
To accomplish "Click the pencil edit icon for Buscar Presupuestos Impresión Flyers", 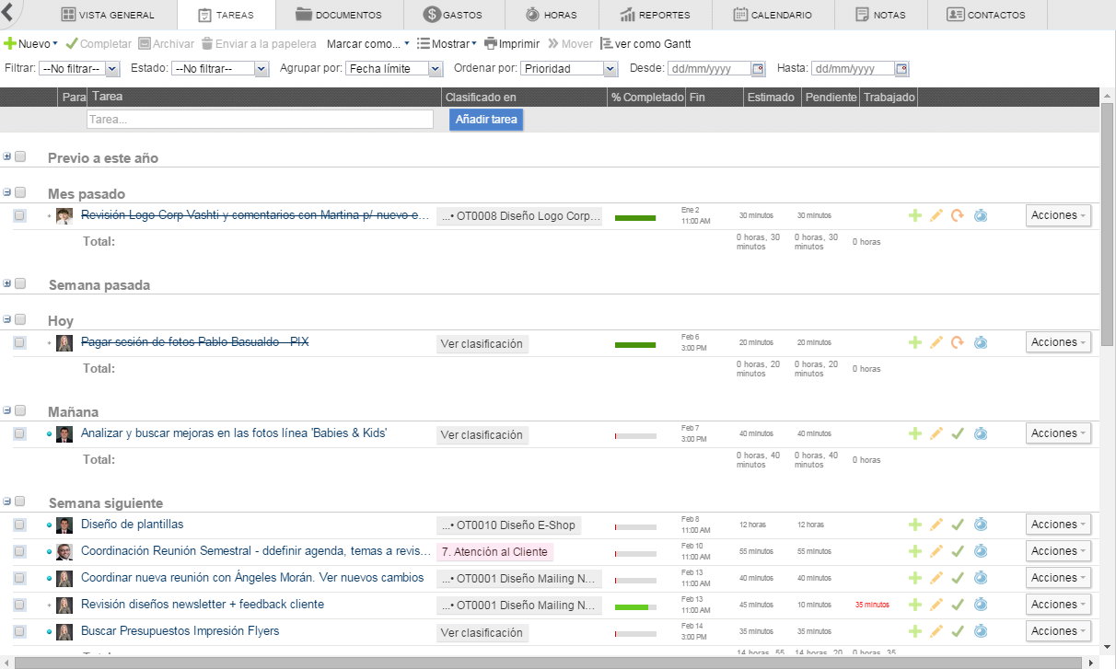I will pos(936,631).
